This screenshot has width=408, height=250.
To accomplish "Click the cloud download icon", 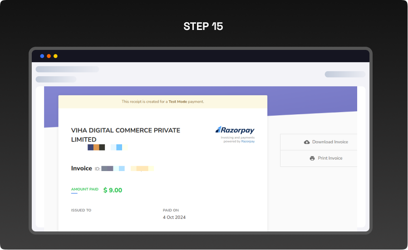I will pos(307,142).
